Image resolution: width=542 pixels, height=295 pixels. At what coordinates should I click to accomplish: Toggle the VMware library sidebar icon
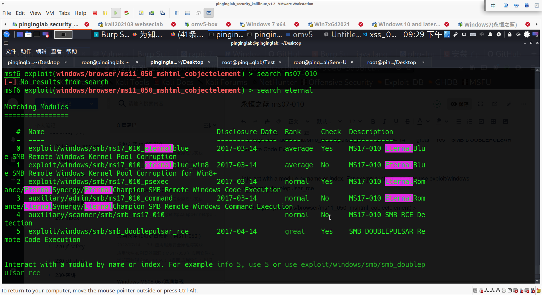click(x=177, y=13)
